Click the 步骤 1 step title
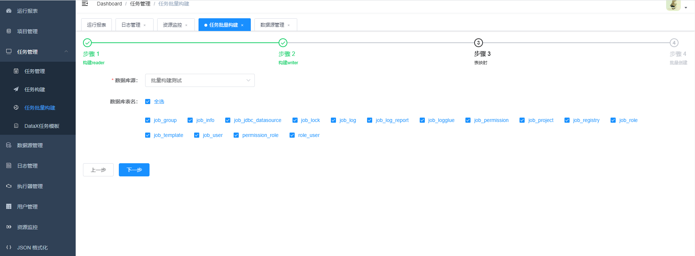Viewport: 695px width, 256px height. [91, 54]
